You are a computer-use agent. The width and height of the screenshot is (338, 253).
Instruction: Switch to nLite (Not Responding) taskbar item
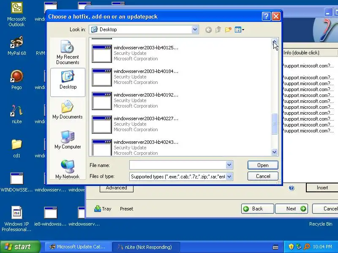coord(147,247)
